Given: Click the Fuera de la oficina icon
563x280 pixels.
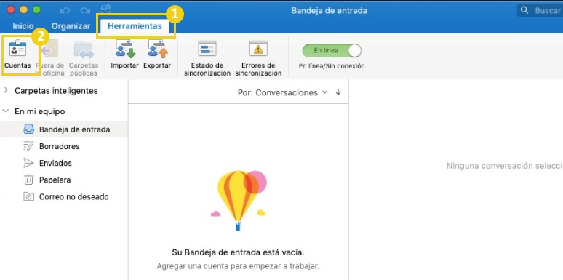Looking at the screenshot, I should coord(50,49).
